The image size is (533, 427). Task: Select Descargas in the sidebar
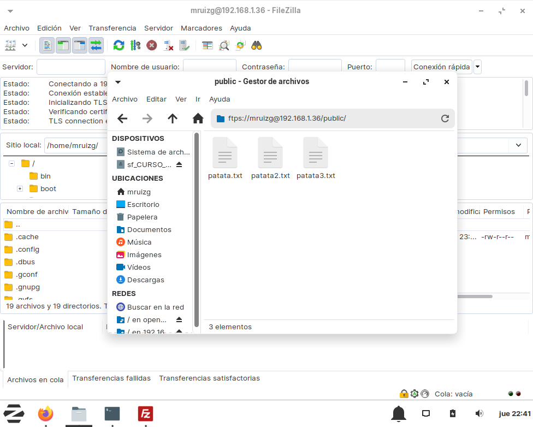(x=145, y=280)
